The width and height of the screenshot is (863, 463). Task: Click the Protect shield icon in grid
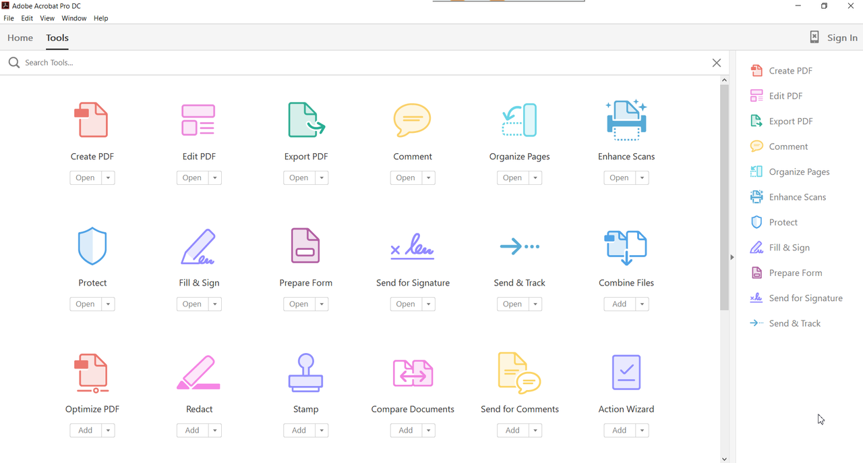[x=92, y=246]
